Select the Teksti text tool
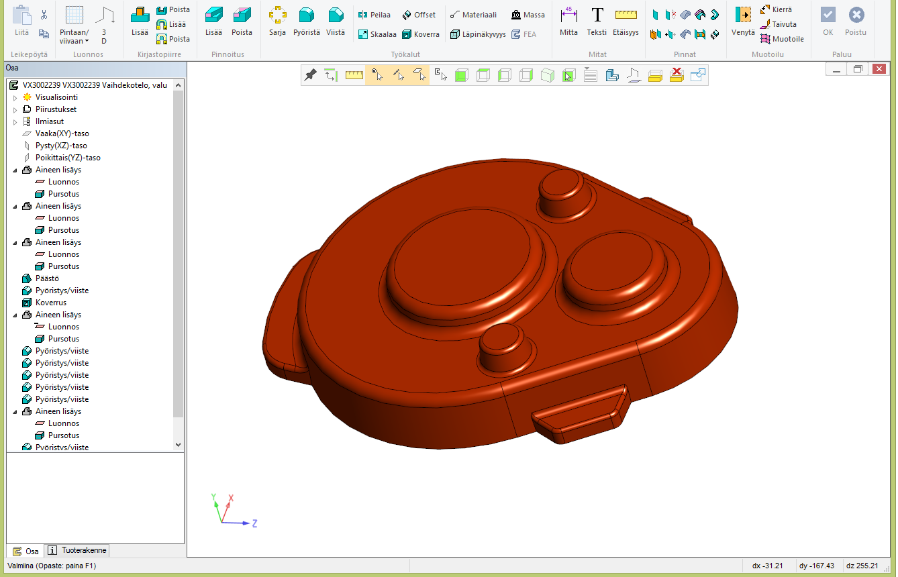This screenshot has width=898, height=577. pos(597,20)
